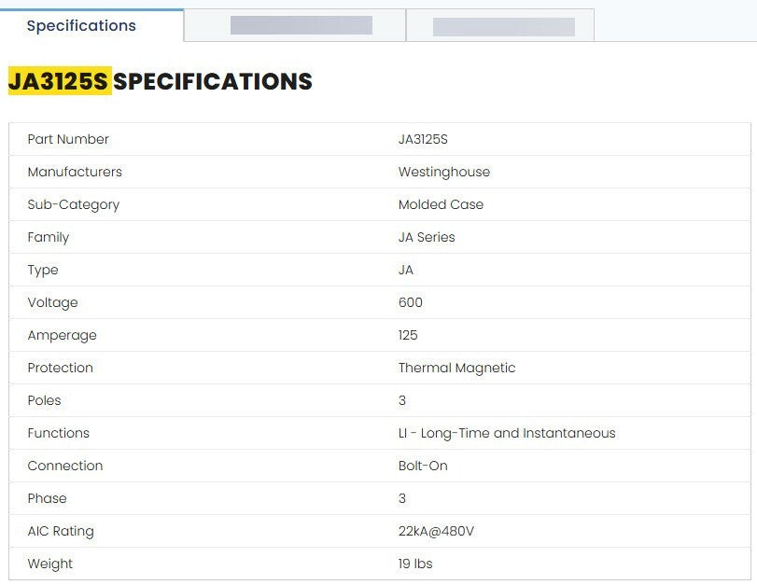Click the JA3125S part number value in table
Image resolution: width=757 pixels, height=585 pixels.
coord(423,139)
